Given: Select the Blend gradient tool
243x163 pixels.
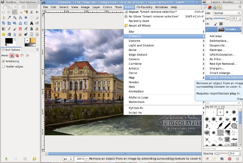Looking at the screenshot, I should 4,29.
